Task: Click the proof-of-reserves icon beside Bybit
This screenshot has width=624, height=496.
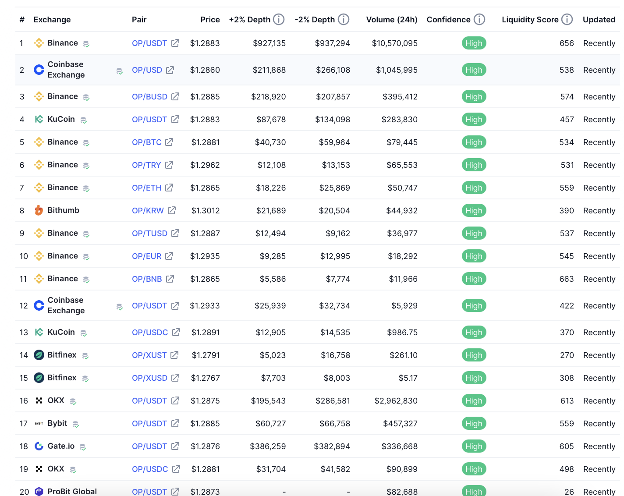Action: (x=76, y=424)
